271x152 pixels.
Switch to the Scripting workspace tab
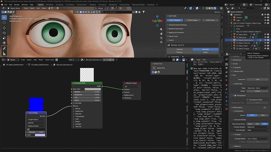coord(151,5)
